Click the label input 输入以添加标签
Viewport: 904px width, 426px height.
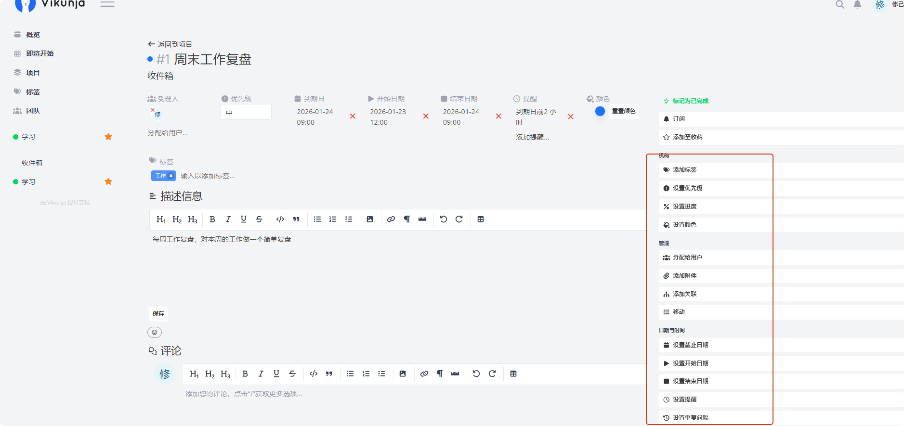(208, 176)
